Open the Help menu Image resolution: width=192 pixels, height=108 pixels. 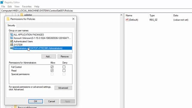(37, 7)
